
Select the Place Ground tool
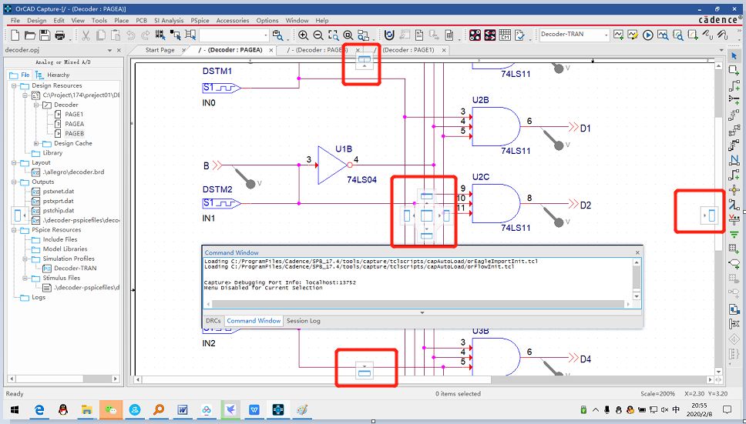(x=734, y=234)
